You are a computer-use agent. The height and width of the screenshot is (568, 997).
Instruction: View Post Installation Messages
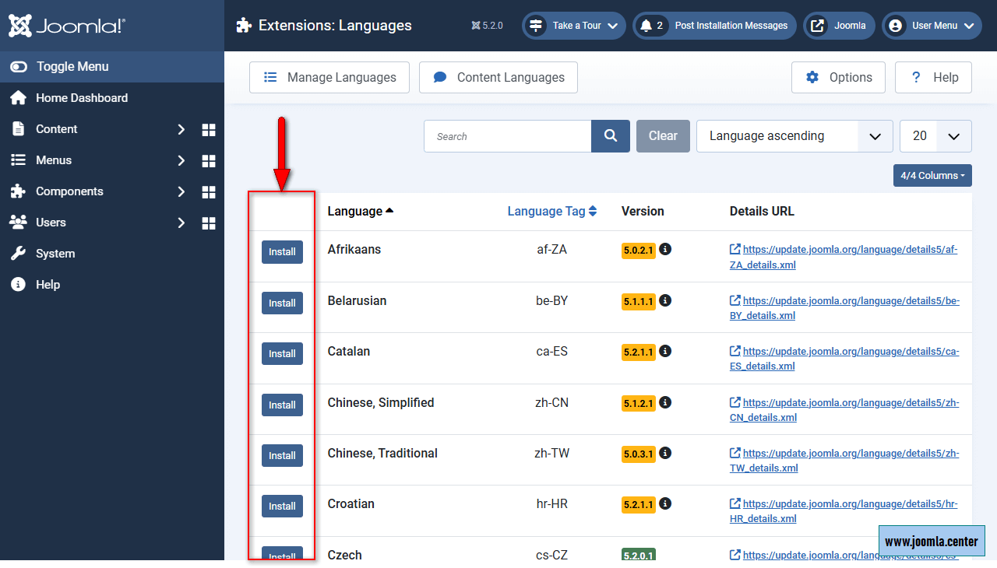714,26
